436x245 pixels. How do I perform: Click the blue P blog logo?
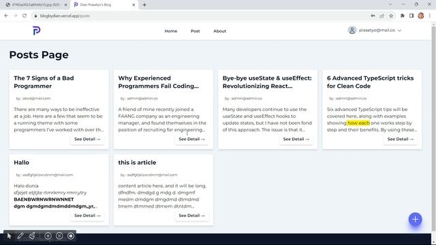point(36,31)
